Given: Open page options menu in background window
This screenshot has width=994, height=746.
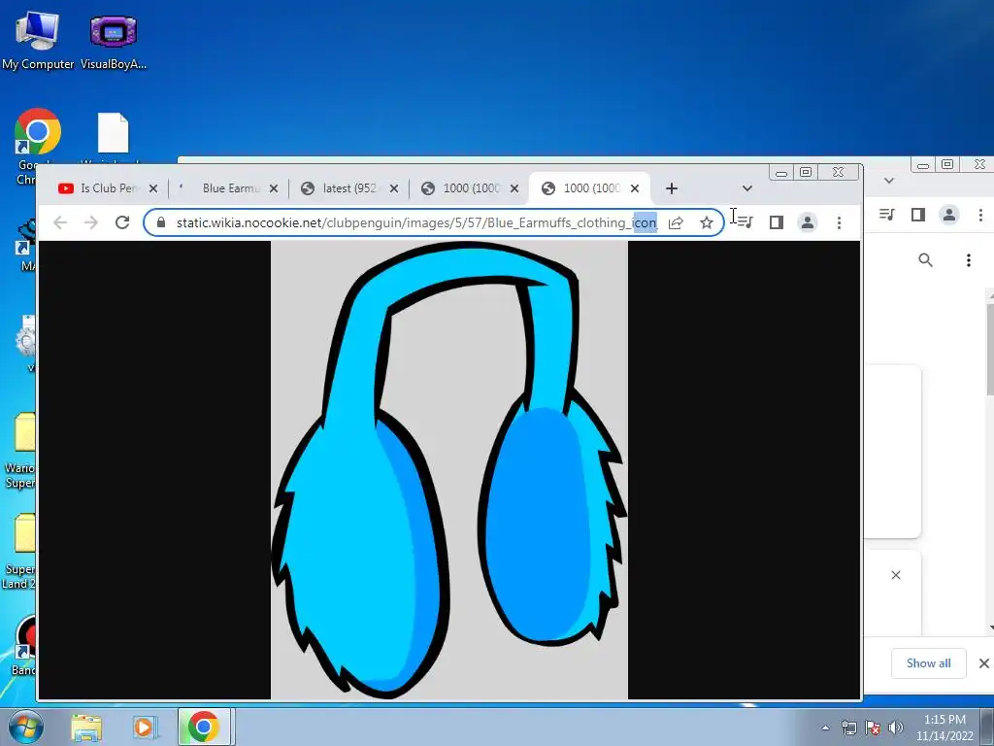Looking at the screenshot, I should (968, 260).
